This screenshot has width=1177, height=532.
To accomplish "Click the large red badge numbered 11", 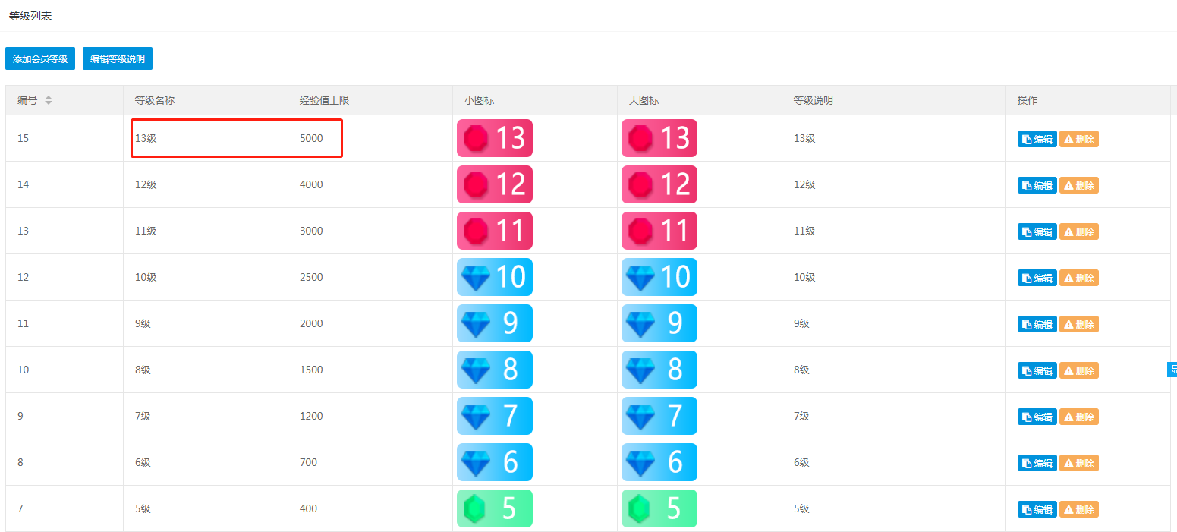I will pyautogui.click(x=659, y=231).
